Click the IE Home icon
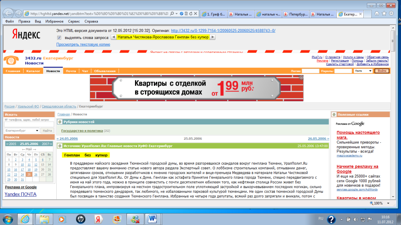 click(377, 13)
